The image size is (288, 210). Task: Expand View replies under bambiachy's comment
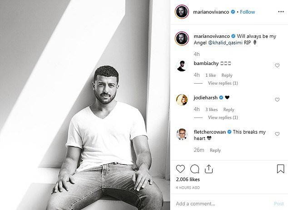click(x=223, y=83)
